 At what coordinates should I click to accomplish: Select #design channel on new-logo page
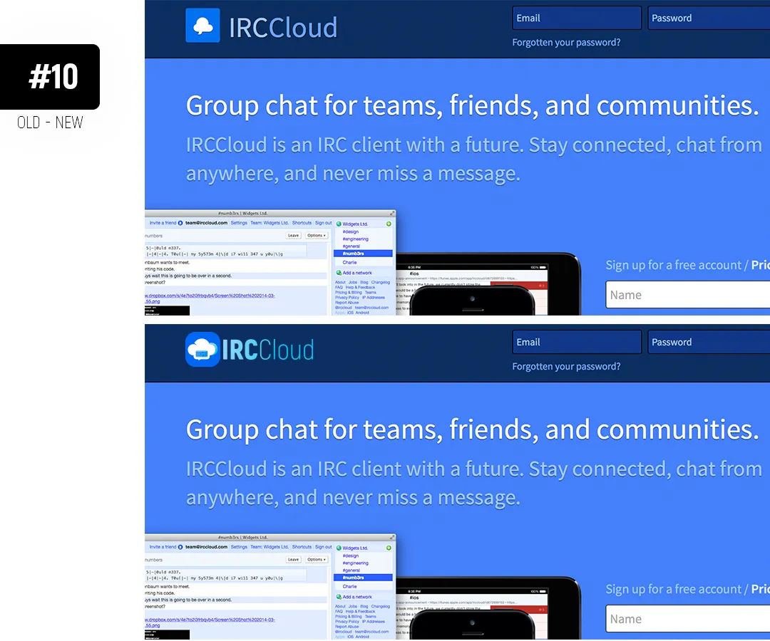(x=351, y=556)
